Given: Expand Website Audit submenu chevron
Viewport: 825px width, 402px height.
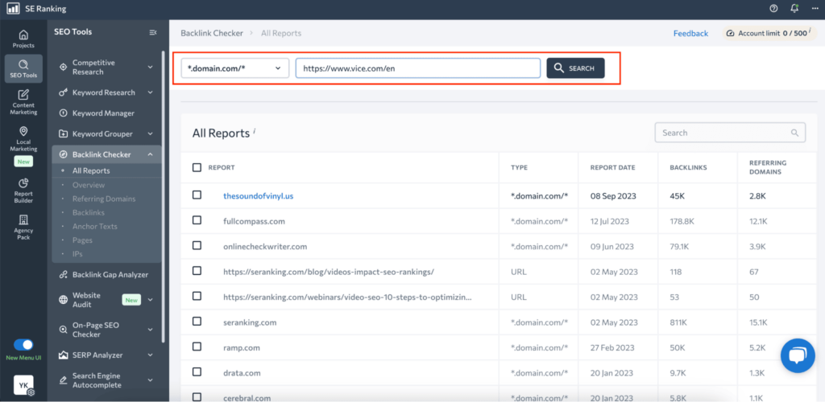Looking at the screenshot, I should click(150, 300).
